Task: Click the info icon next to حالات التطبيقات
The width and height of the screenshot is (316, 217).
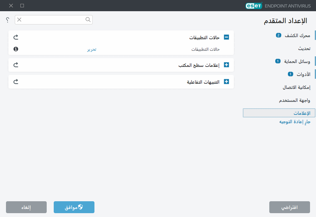Action: tap(15, 49)
